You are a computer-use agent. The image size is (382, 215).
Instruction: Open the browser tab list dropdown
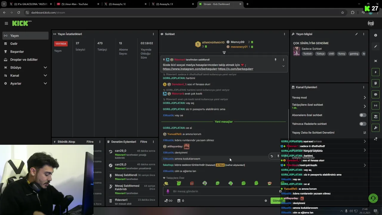coord(4,4)
